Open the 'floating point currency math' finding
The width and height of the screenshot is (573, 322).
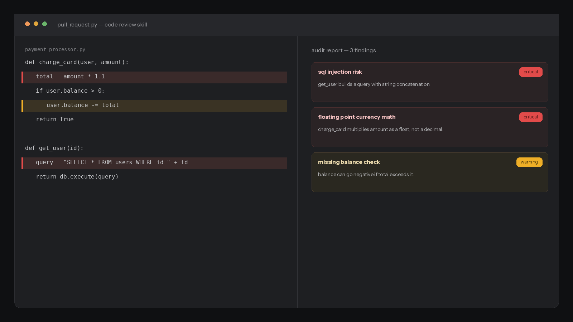point(430,127)
